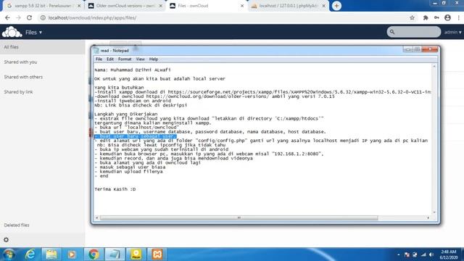Close the phpMyAdmin tab
The height and width of the screenshot is (261, 464).
324,6
